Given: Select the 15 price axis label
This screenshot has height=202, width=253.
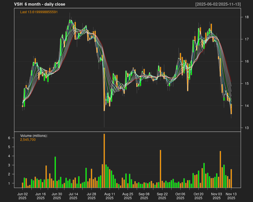Looking at the screenshot, I should [x=247, y=84].
